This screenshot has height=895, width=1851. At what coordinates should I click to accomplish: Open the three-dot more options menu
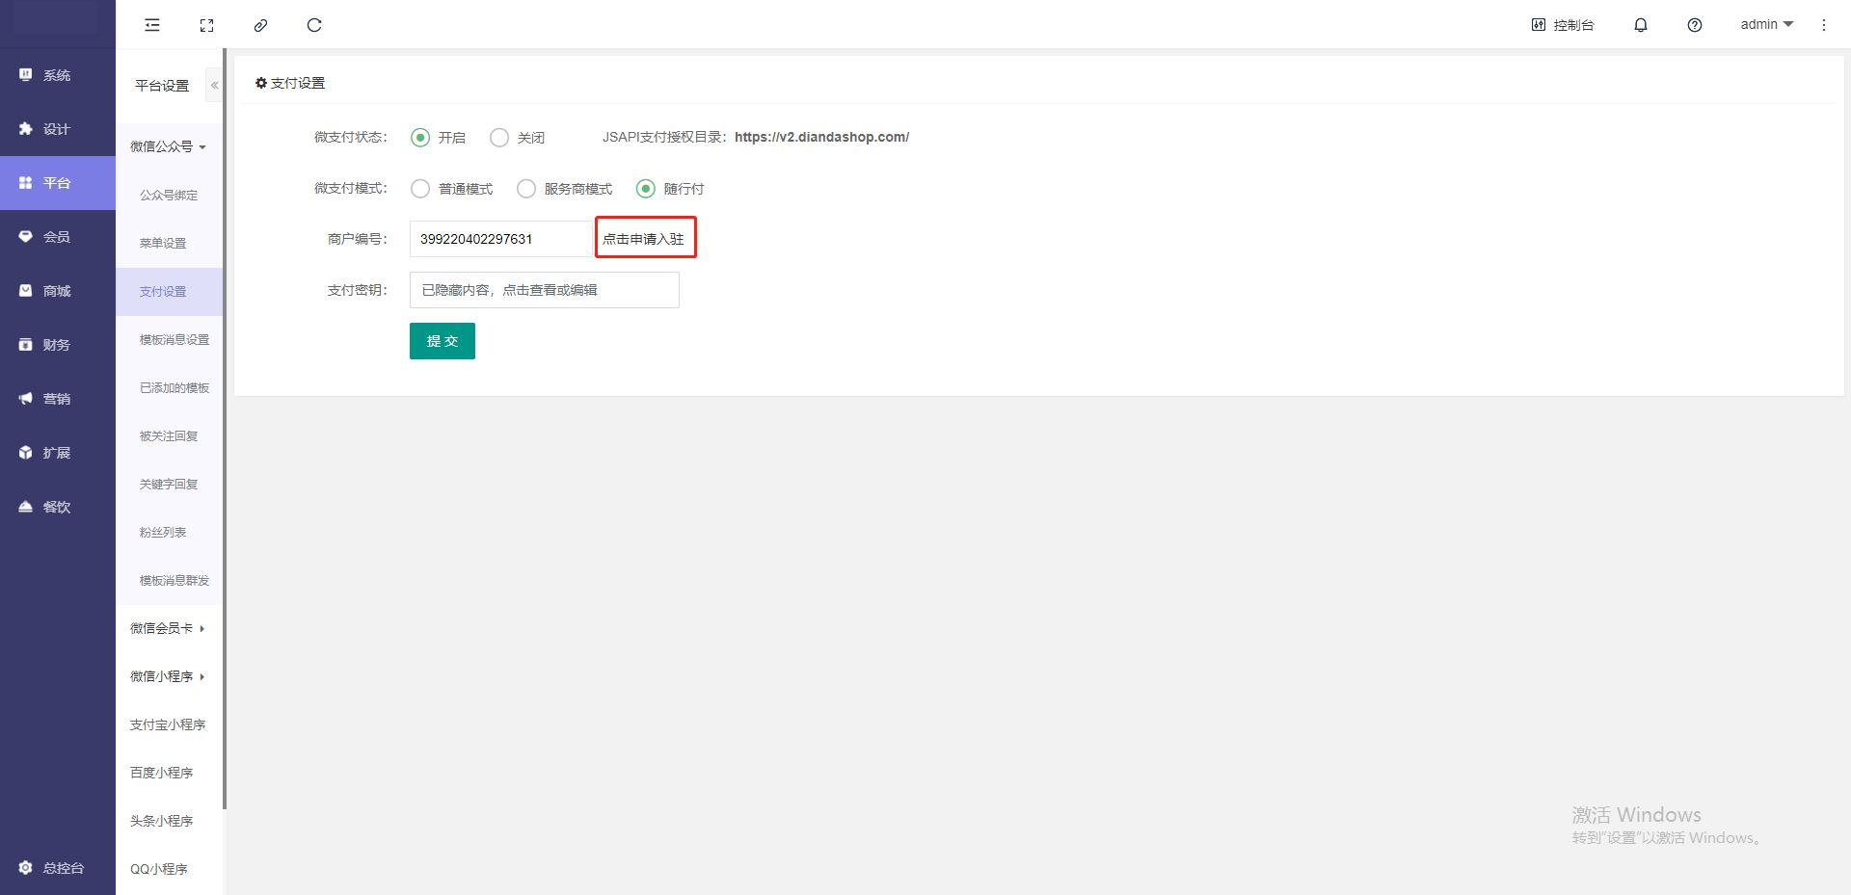[1823, 25]
